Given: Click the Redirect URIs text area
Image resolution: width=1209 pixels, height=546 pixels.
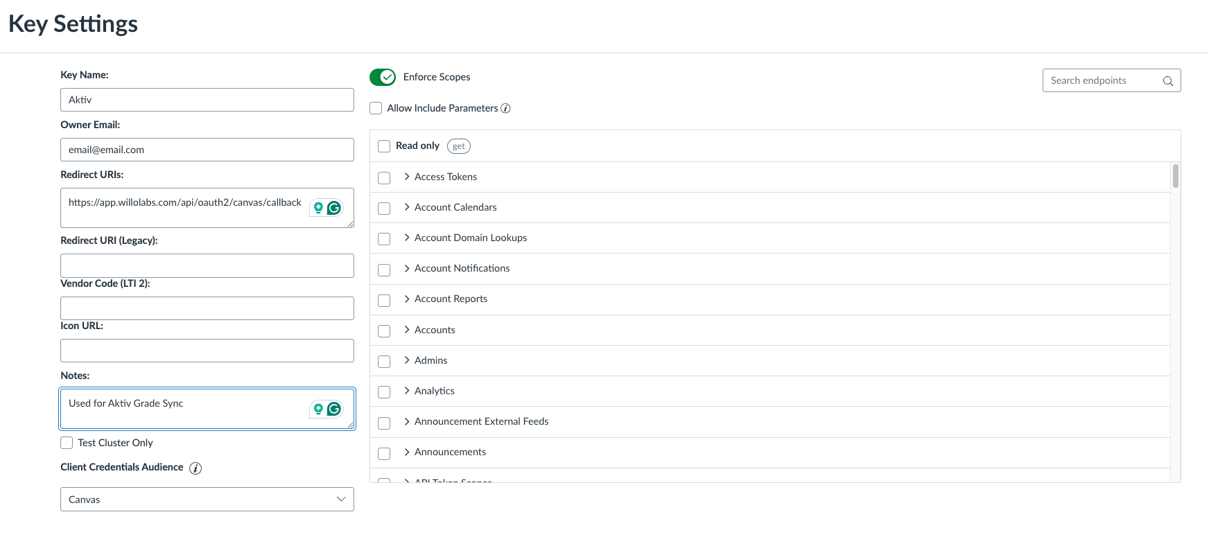Looking at the screenshot, I should 207,208.
